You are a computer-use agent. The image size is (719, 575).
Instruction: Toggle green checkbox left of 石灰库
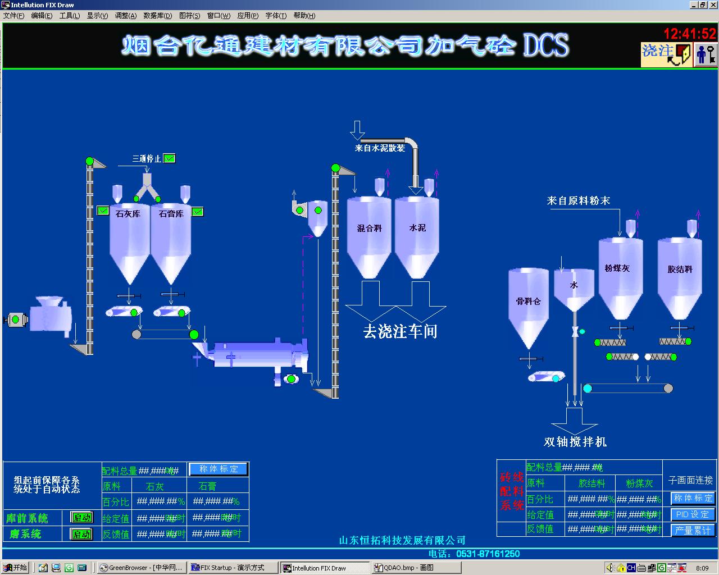click(x=103, y=211)
